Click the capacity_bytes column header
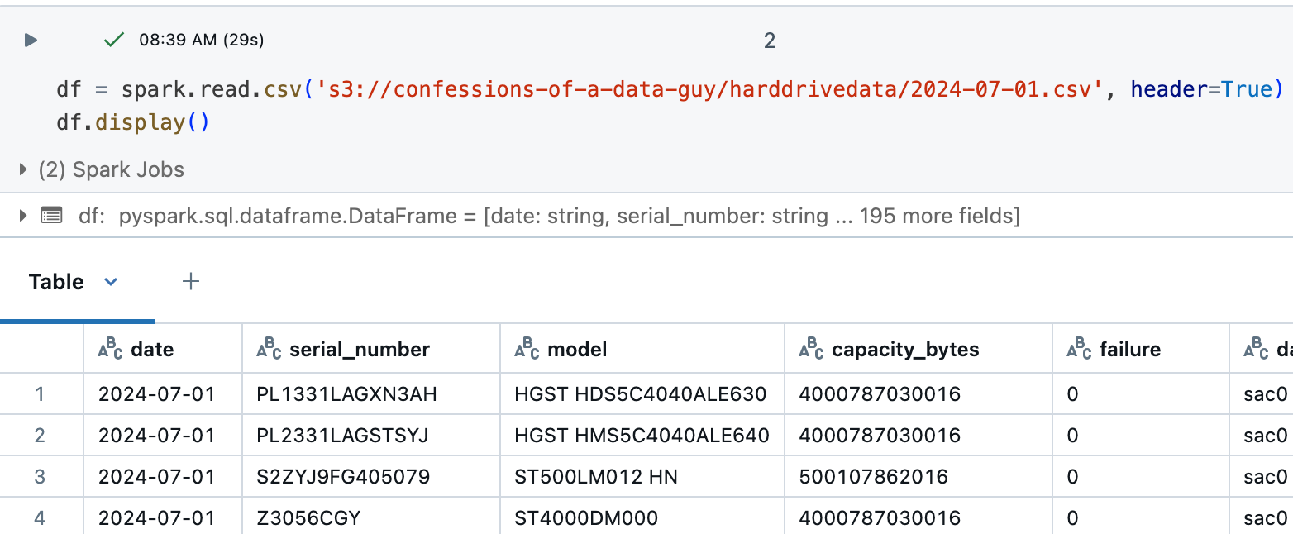The width and height of the screenshot is (1293, 534). pos(904,350)
